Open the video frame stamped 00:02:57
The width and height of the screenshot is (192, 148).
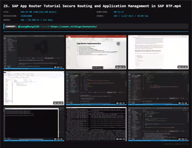click(34, 52)
